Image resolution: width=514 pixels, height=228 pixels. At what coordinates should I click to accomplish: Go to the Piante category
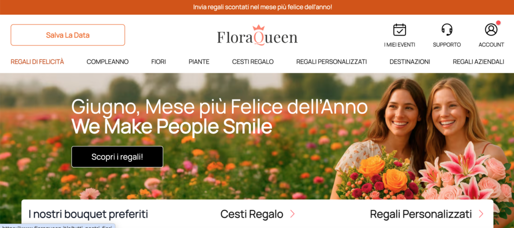tap(199, 61)
